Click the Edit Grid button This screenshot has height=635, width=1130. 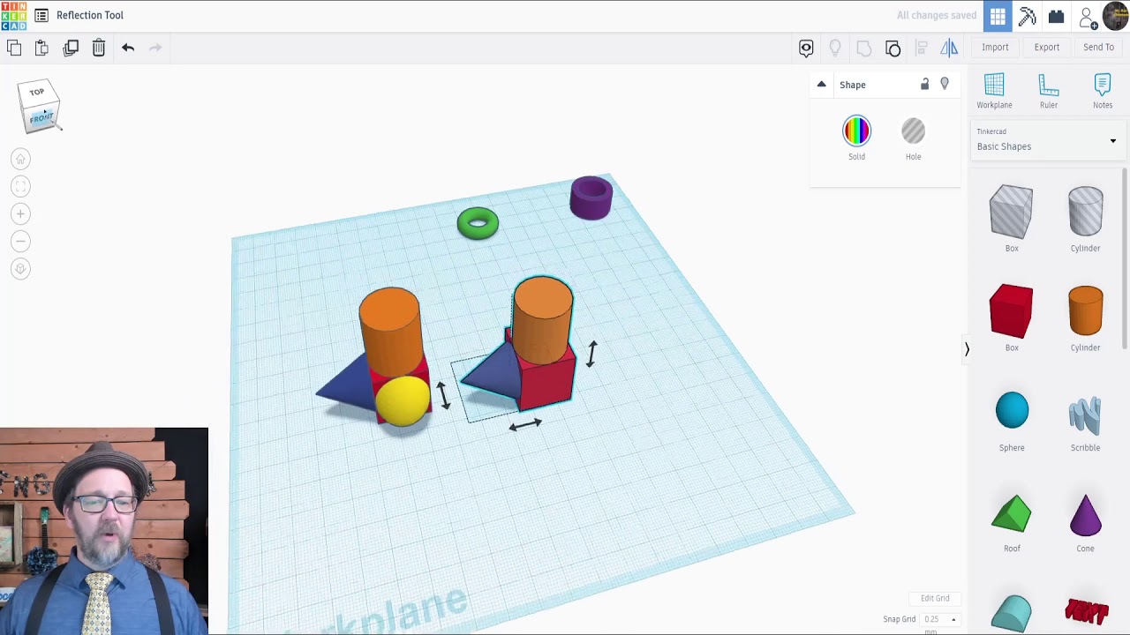[x=935, y=598]
